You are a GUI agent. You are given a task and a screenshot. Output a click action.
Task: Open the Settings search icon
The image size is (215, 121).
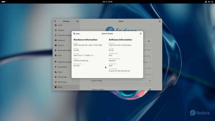pyautogui.click(x=55, y=21)
